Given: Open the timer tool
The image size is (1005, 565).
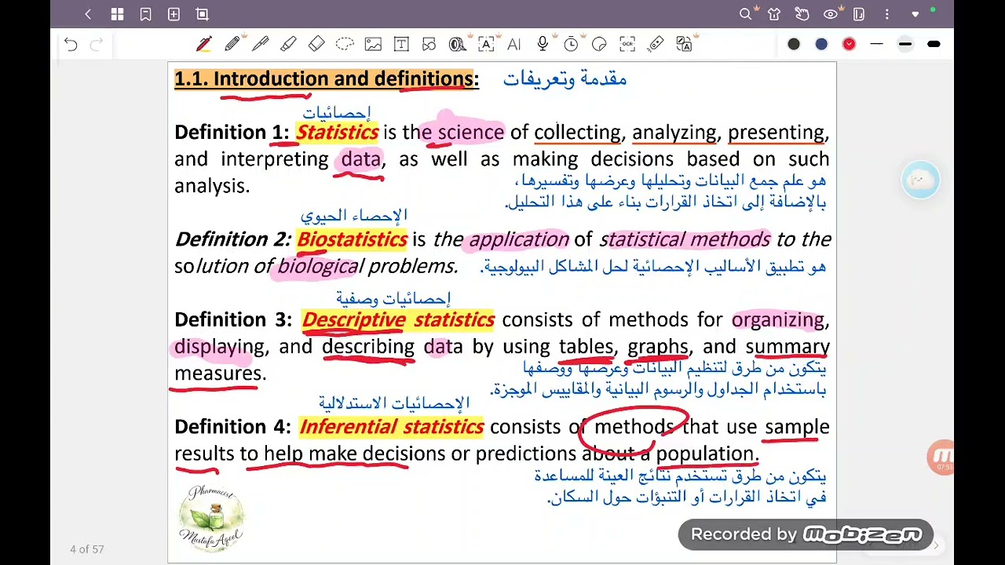Looking at the screenshot, I should (x=571, y=44).
